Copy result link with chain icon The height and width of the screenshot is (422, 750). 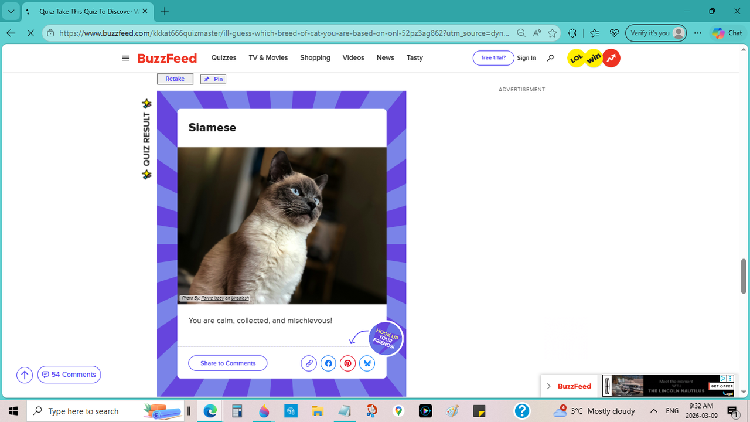[309, 363]
